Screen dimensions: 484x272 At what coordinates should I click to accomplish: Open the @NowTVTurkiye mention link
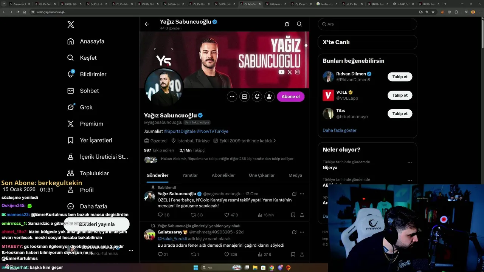[x=213, y=131]
